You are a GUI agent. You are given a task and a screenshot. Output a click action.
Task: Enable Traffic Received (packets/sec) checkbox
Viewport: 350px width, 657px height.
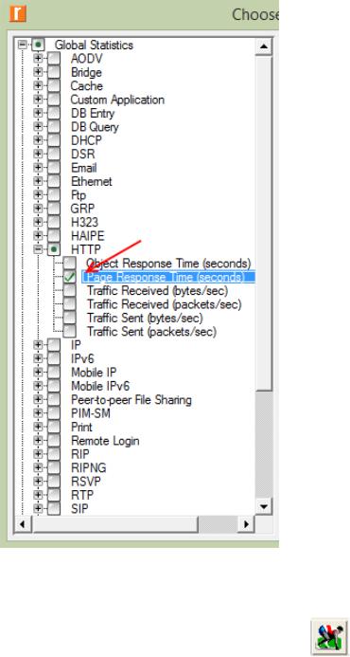tap(69, 303)
